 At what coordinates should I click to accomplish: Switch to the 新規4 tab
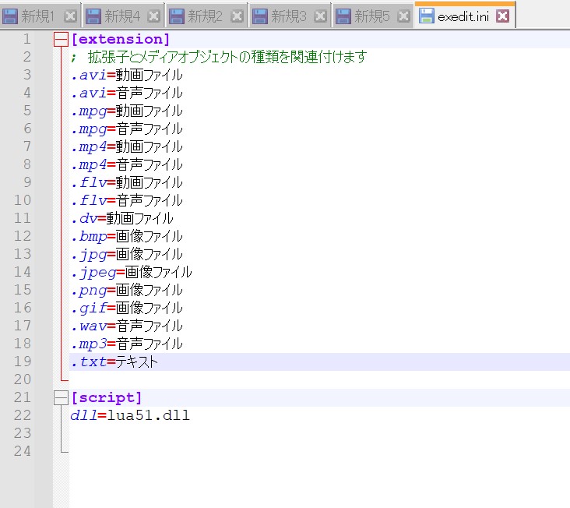[x=122, y=16]
